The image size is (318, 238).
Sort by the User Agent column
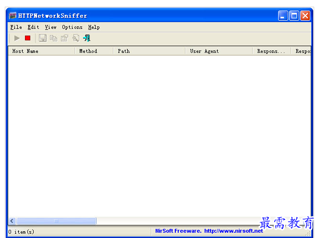click(219, 51)
